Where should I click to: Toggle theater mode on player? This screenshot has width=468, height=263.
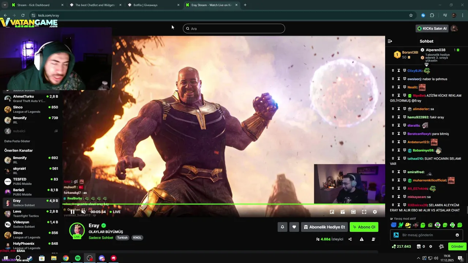(x=354, y=212)
